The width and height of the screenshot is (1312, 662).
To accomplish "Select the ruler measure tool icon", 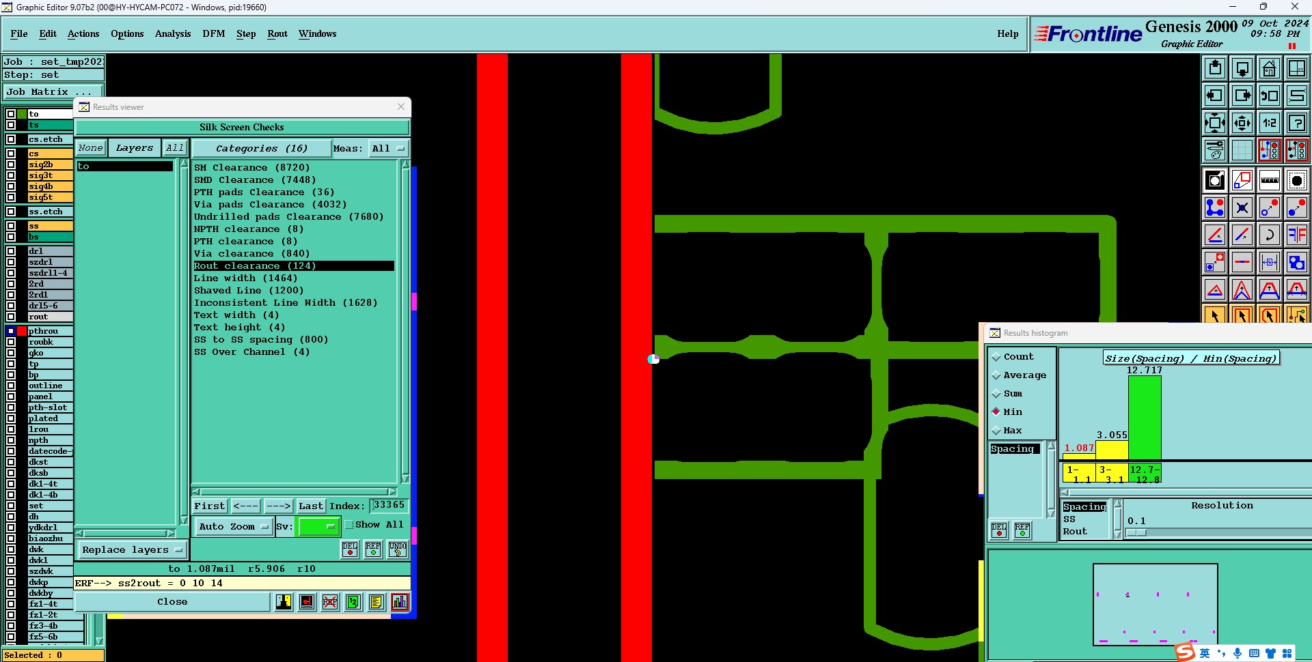I will pos(1270,180).
